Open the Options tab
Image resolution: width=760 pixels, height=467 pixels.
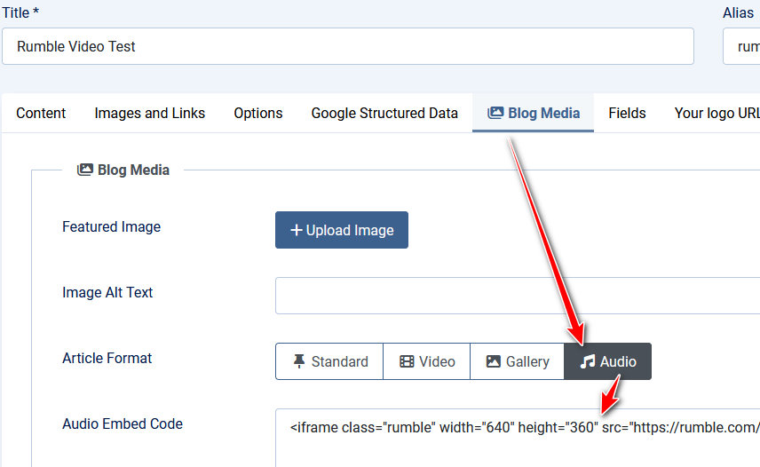pyautogui.click(x=258, y=113)
